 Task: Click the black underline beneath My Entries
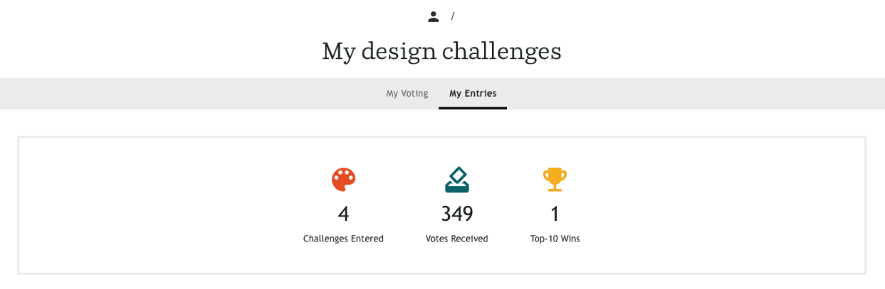(x=473, y=108)
